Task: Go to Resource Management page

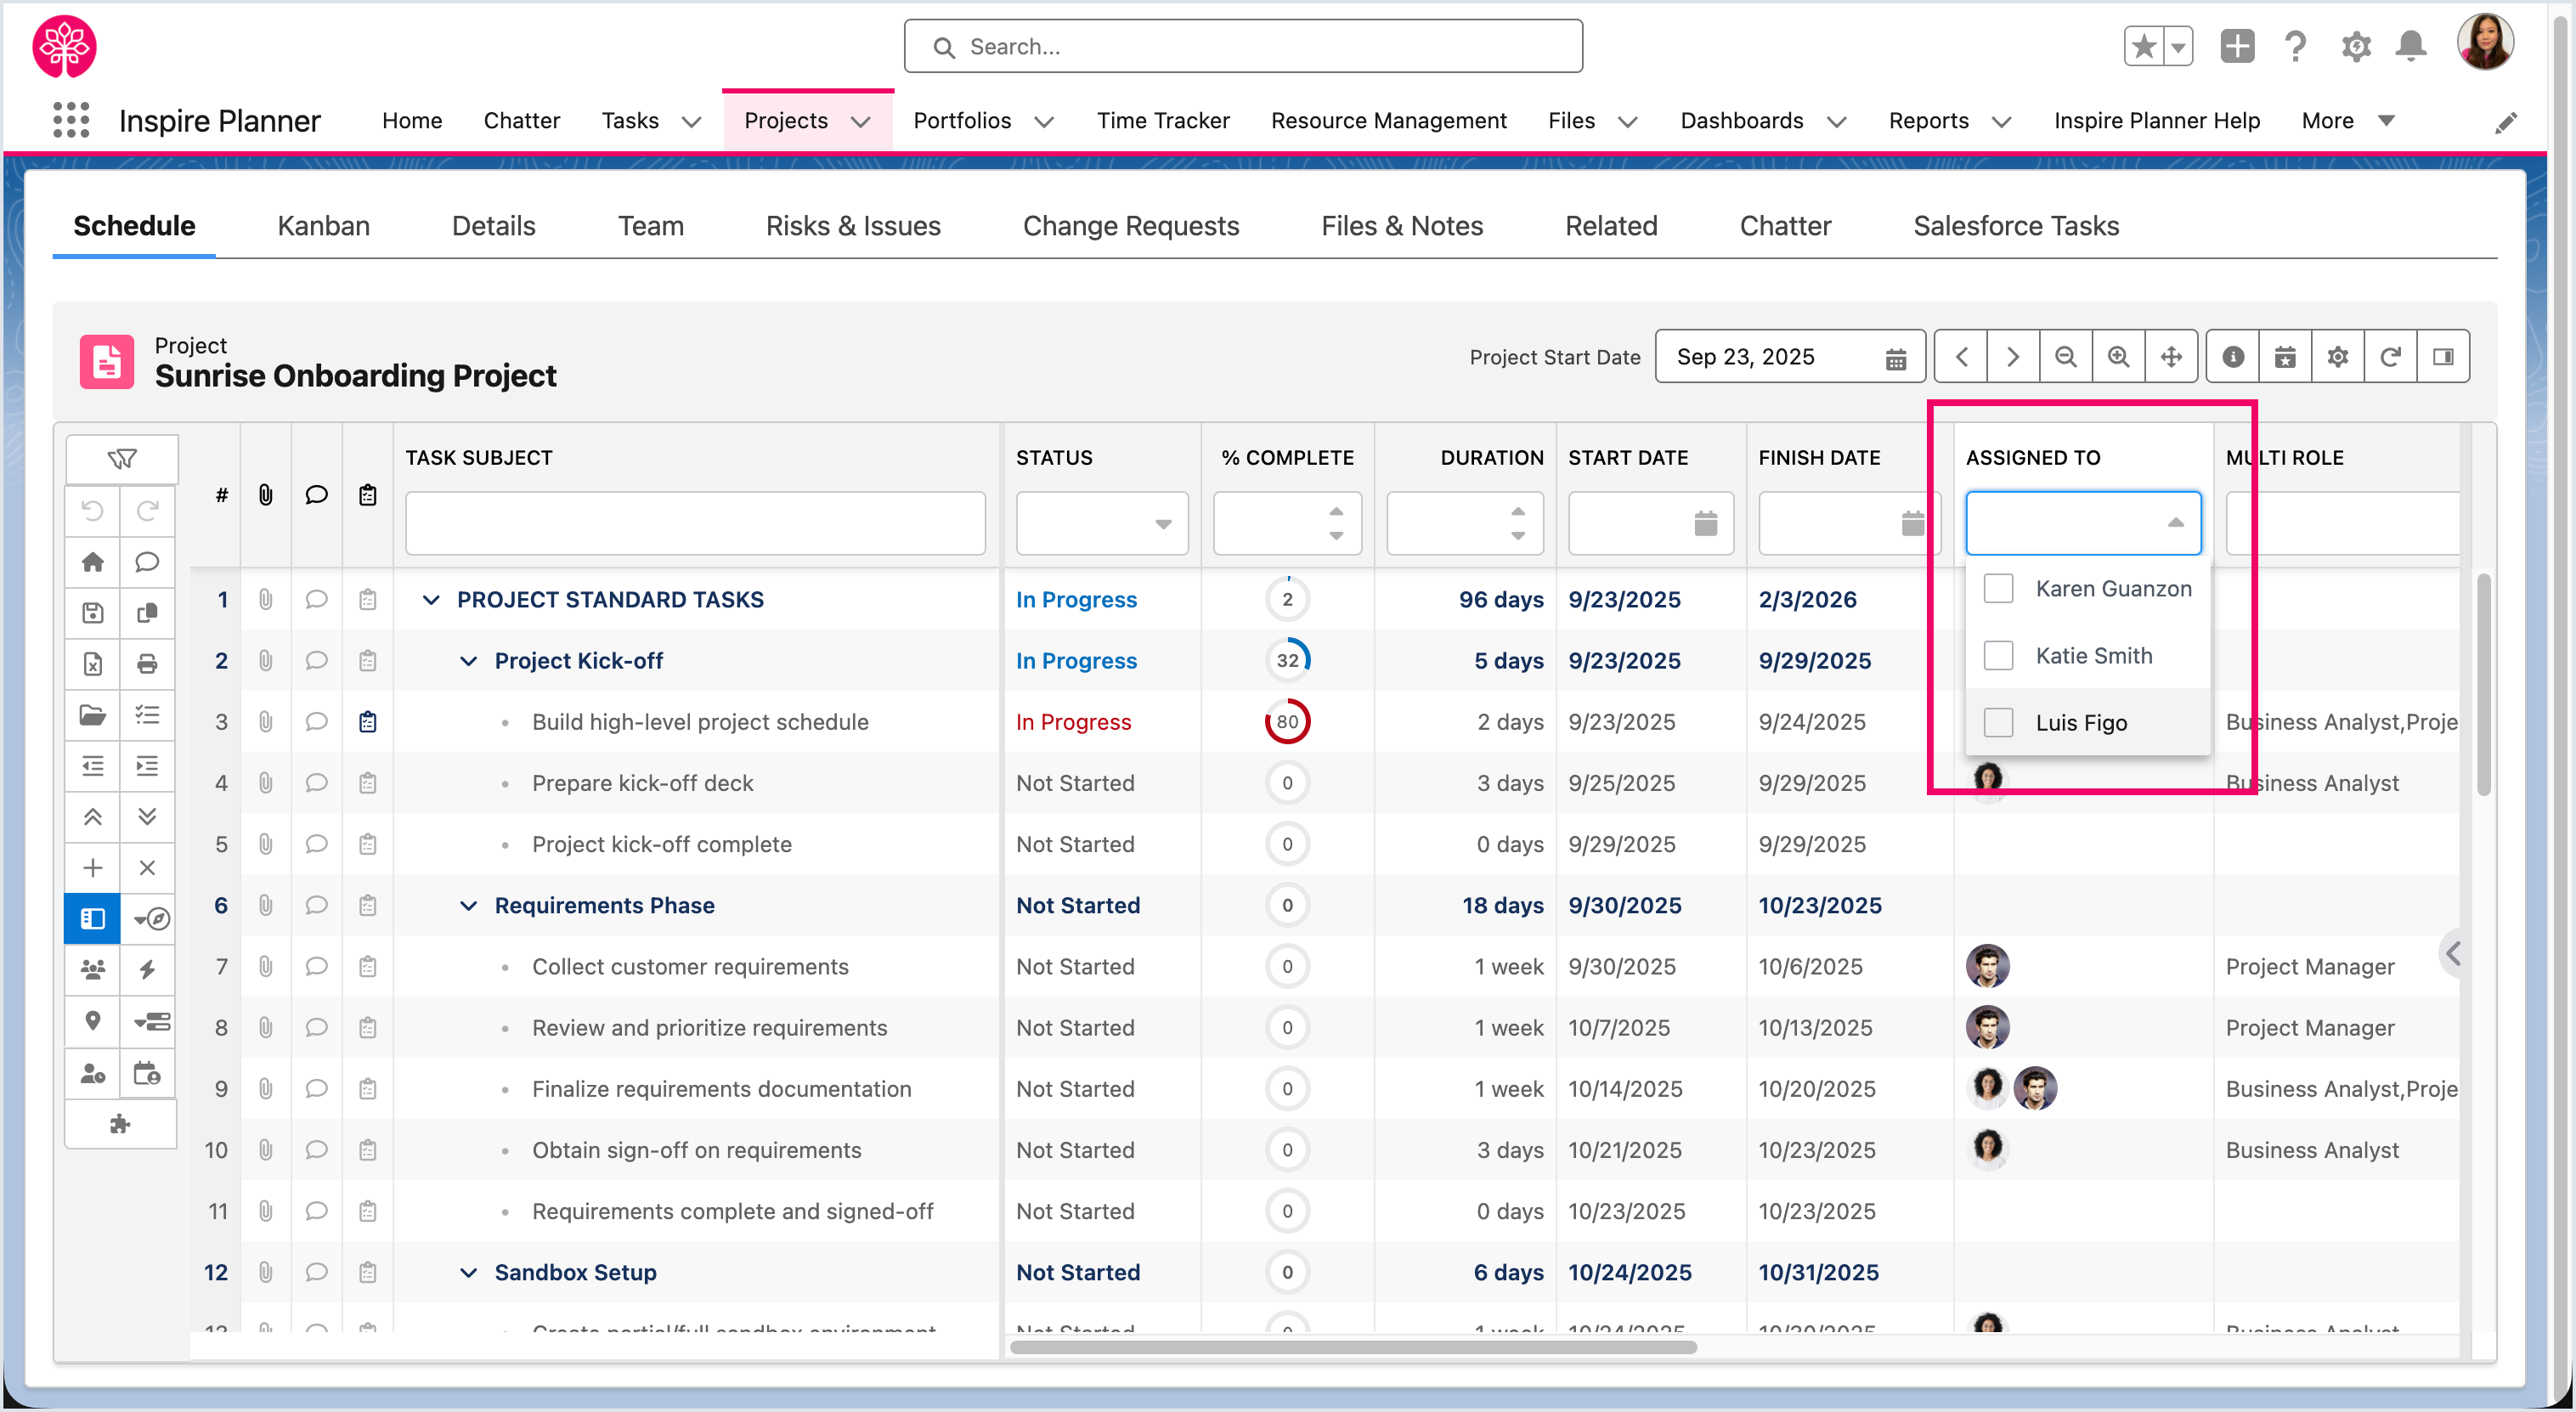Action: coord(1388,121)
